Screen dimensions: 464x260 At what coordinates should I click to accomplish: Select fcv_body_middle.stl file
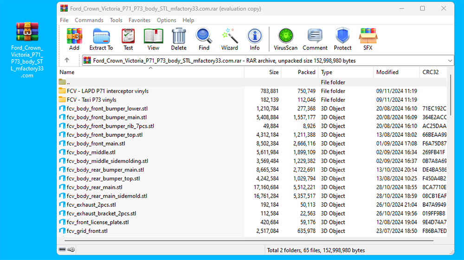point(87,152)
